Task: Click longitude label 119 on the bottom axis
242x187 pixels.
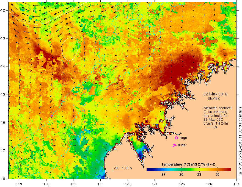Action: 19,184
